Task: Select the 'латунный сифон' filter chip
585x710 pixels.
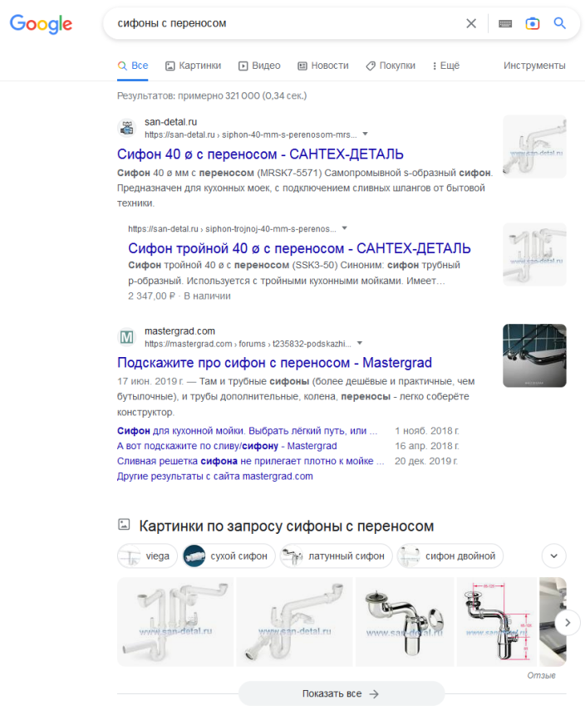Action: 335,556
